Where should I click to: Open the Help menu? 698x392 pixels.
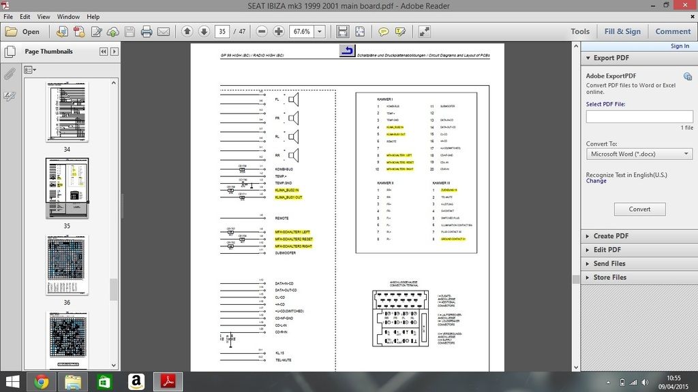pyautogui.click(x=93, y=16)
